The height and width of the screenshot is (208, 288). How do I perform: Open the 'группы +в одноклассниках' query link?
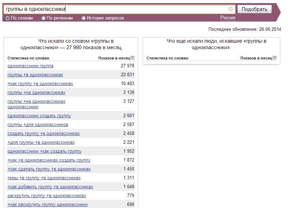[x=35, y=75]
